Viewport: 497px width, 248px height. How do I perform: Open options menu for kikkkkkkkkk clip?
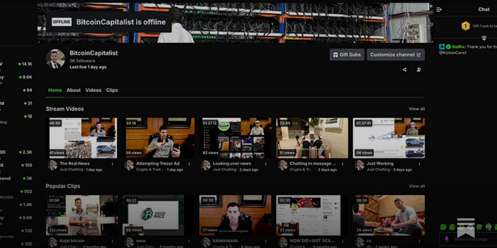pos(266,241)
